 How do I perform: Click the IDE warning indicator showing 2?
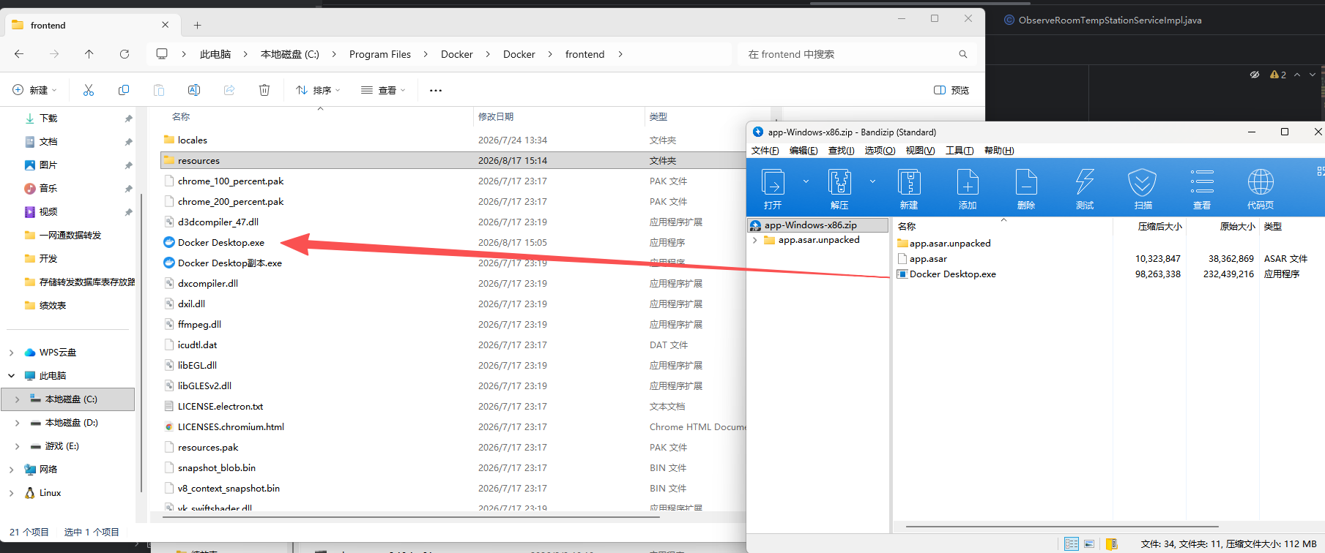[x=1278, y=75]
